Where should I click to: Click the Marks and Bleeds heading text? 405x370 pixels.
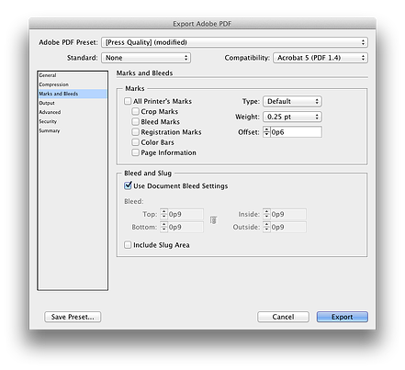pyautogui.click(x=144, y=73)
